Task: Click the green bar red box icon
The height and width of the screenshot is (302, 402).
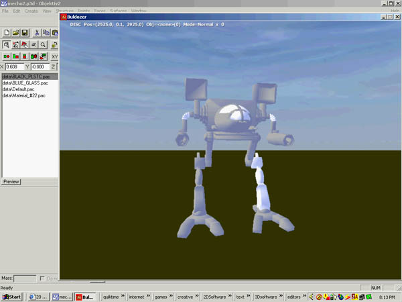Action: 15,56
